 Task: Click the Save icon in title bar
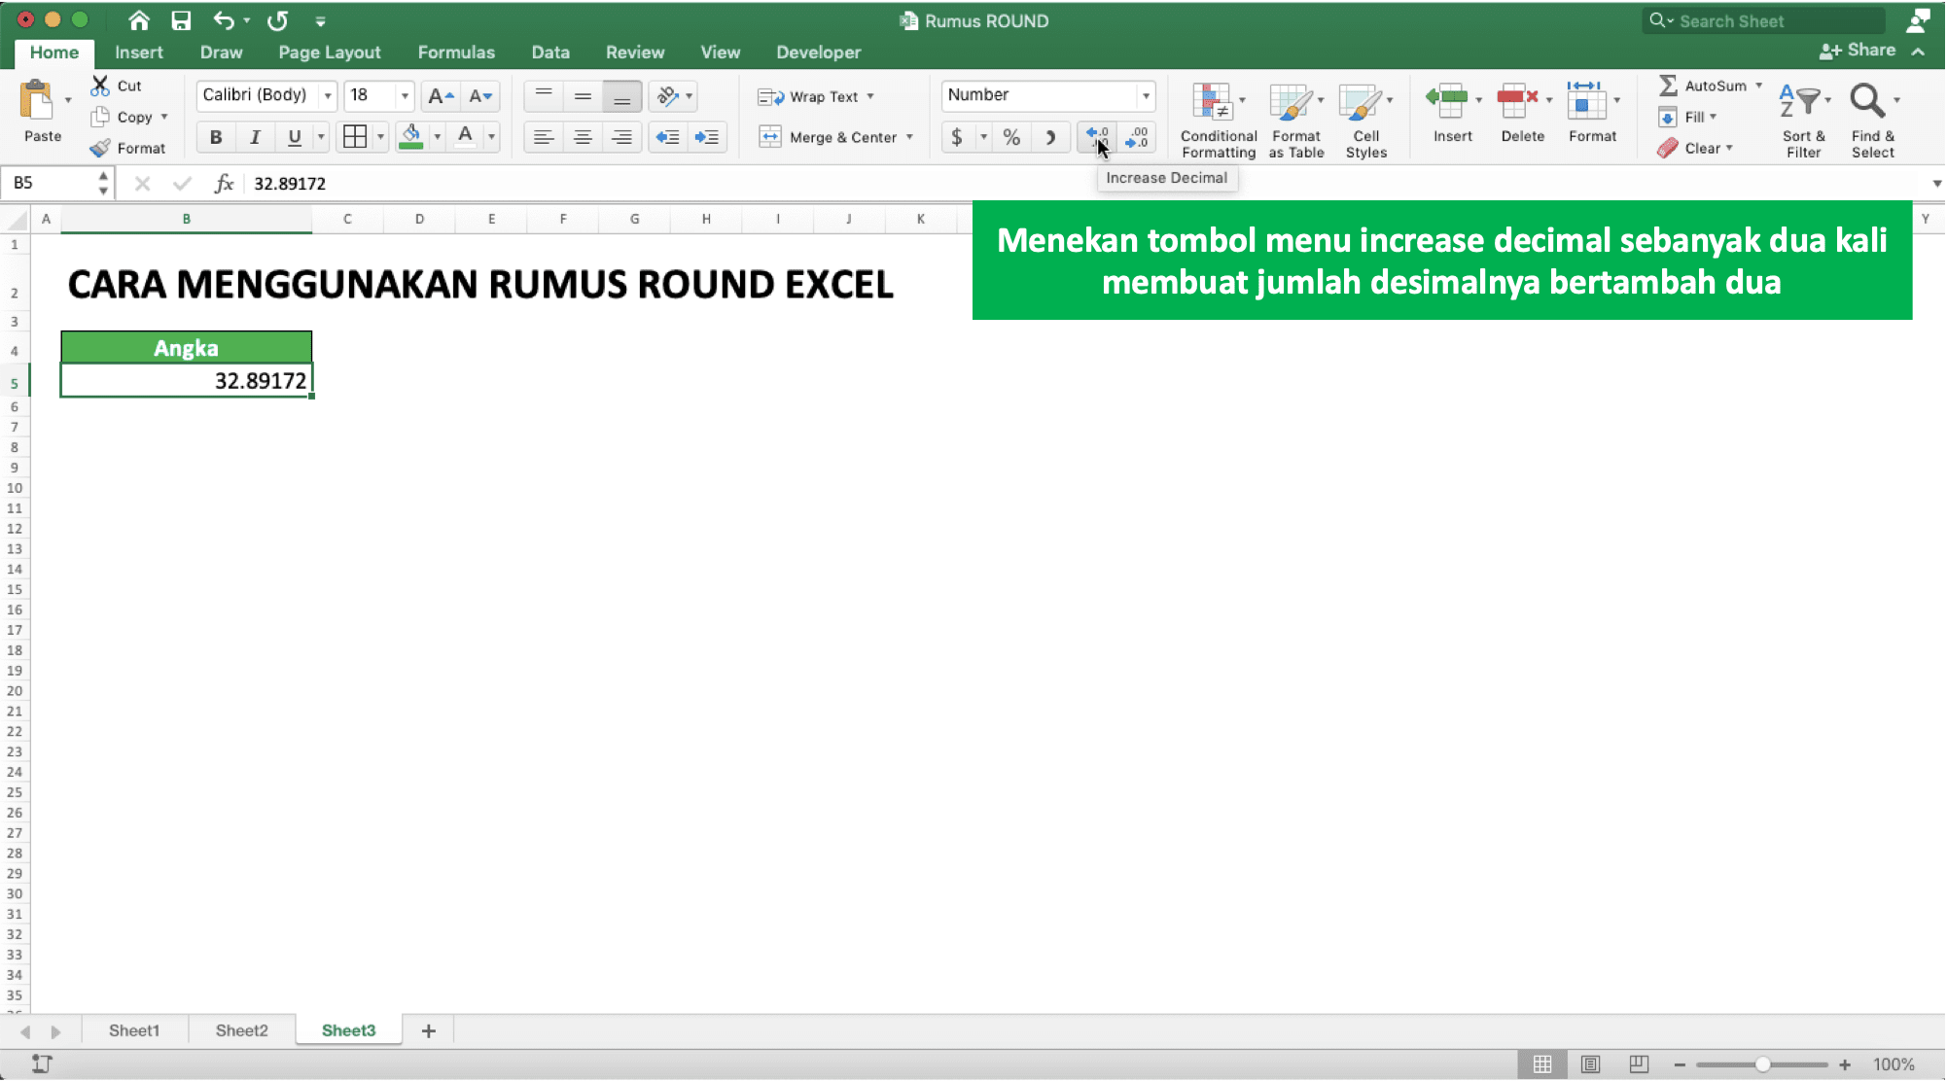point(181,20)
